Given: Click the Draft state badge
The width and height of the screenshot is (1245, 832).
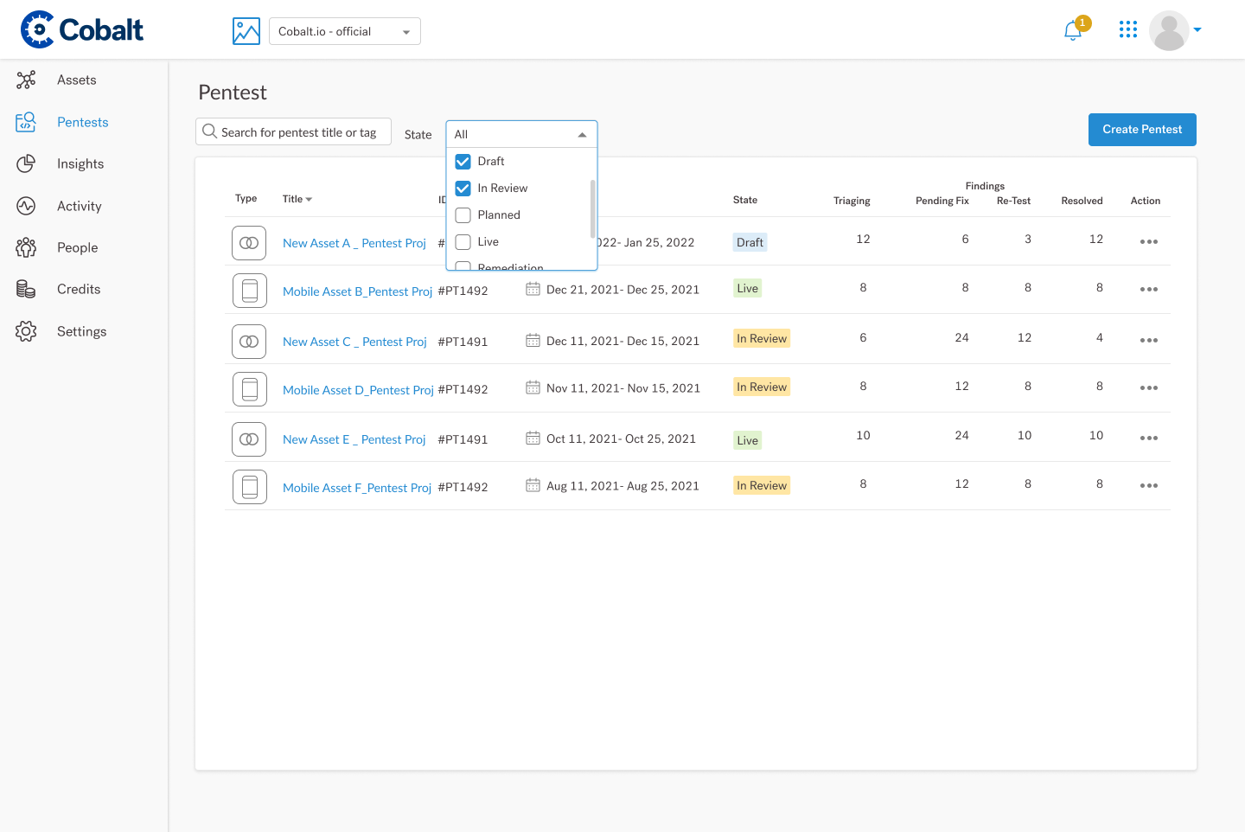Looking at the screenshot, I should point(750,242).
